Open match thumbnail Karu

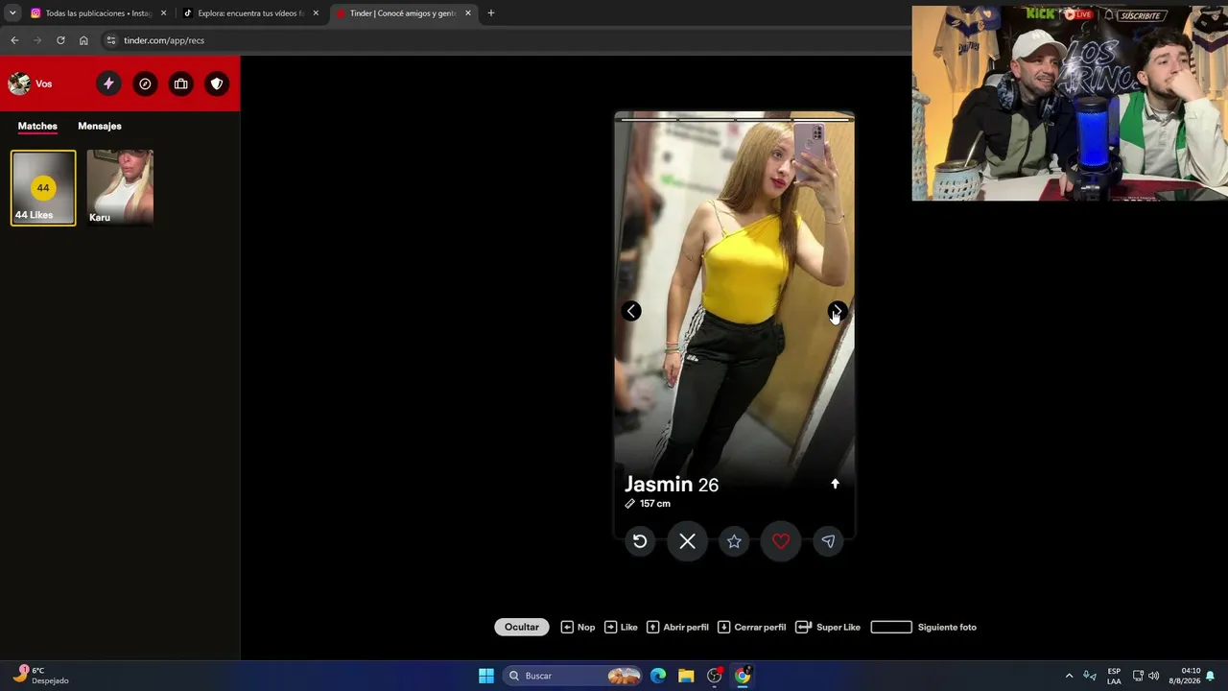[x=120, y=188]
